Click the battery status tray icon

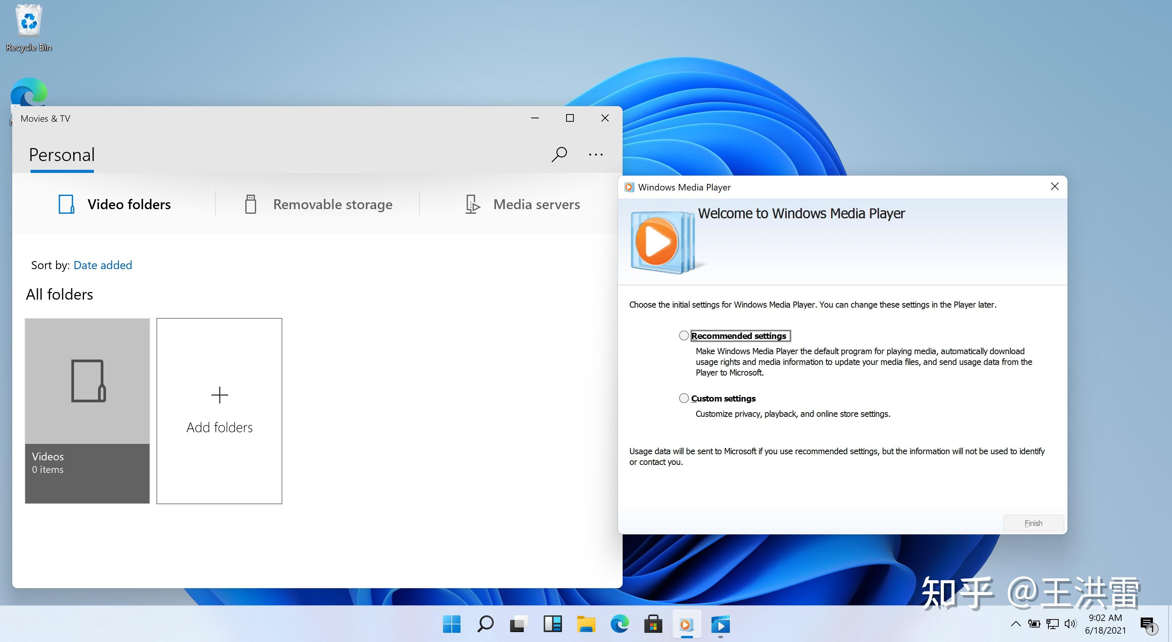point(1034,624)
